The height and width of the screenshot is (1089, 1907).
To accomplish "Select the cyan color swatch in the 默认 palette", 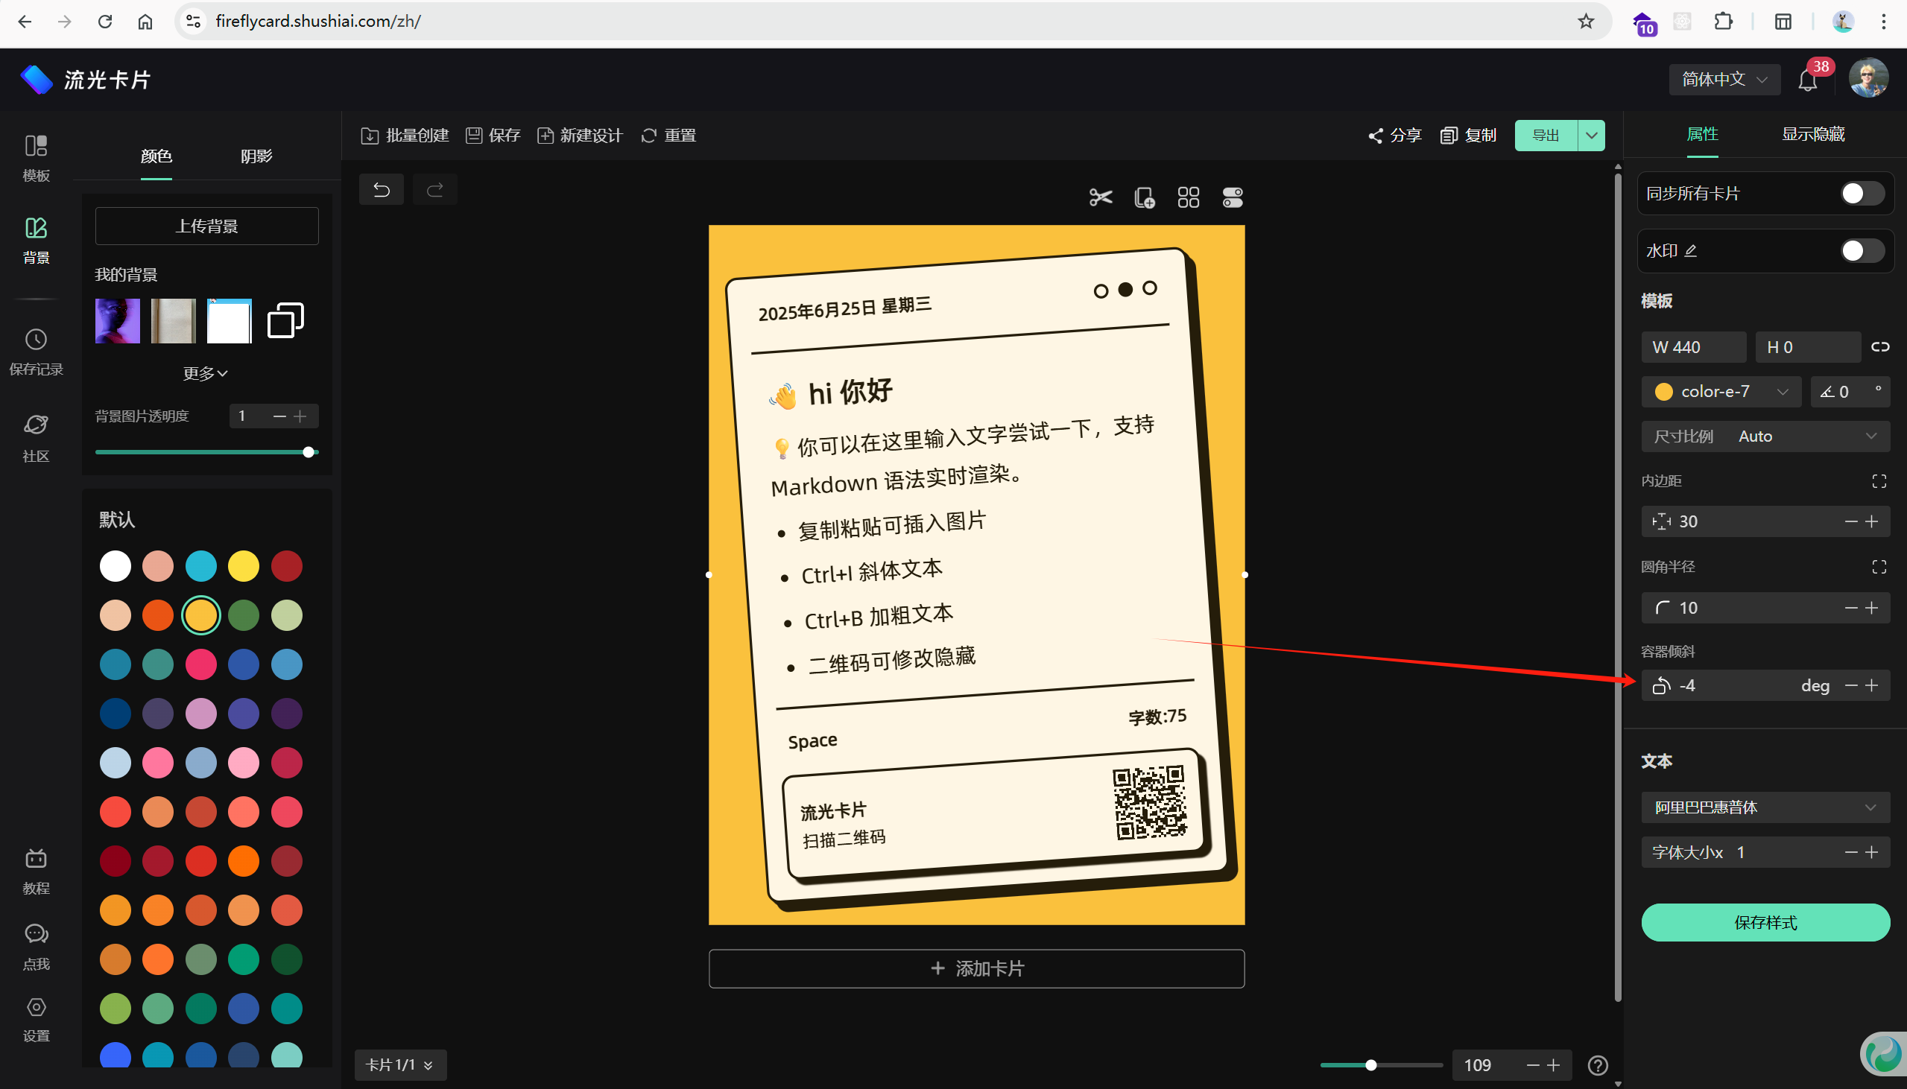I will click(200, 566).
